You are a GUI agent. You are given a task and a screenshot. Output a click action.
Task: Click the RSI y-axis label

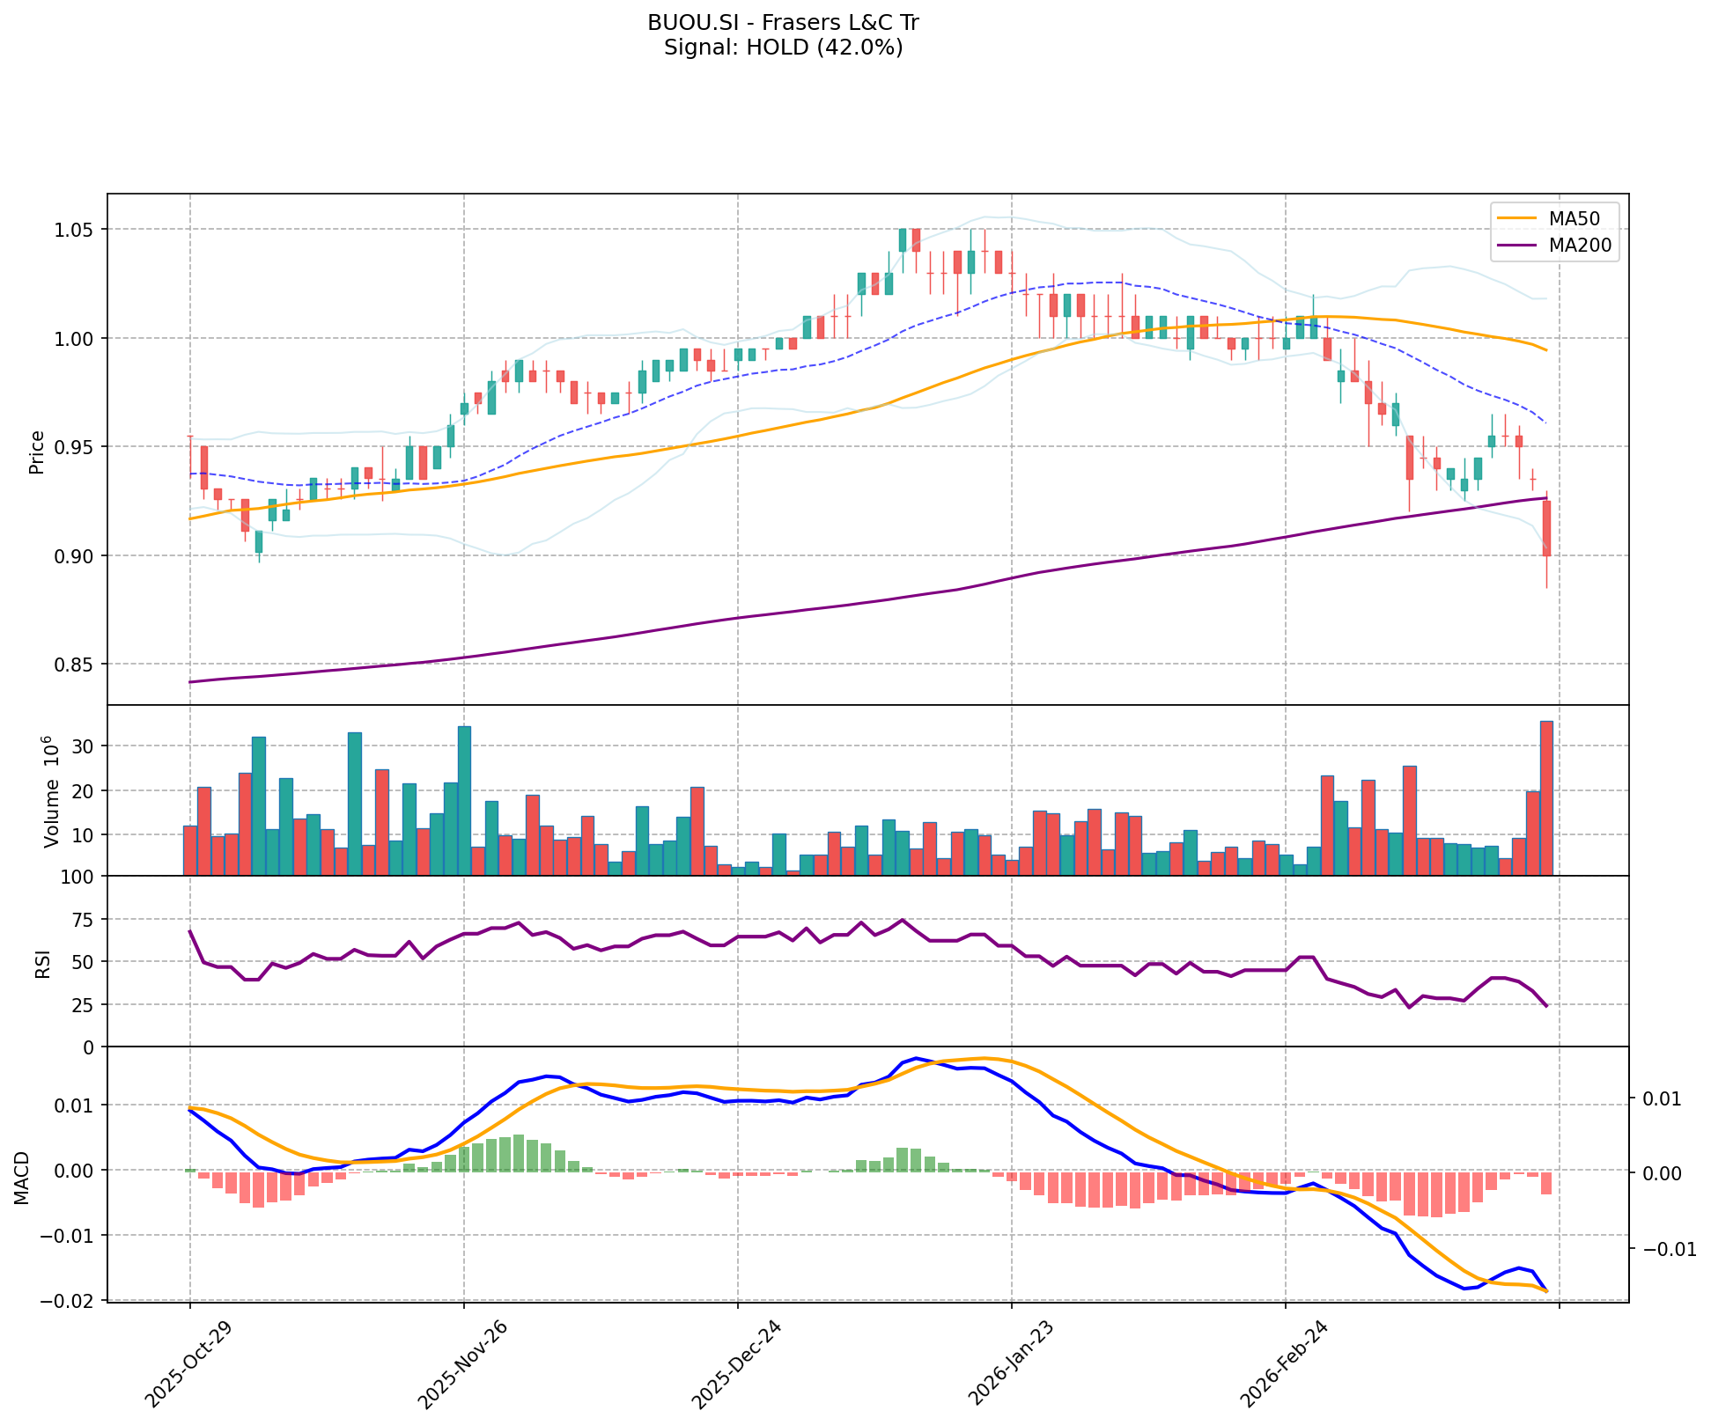42,963
